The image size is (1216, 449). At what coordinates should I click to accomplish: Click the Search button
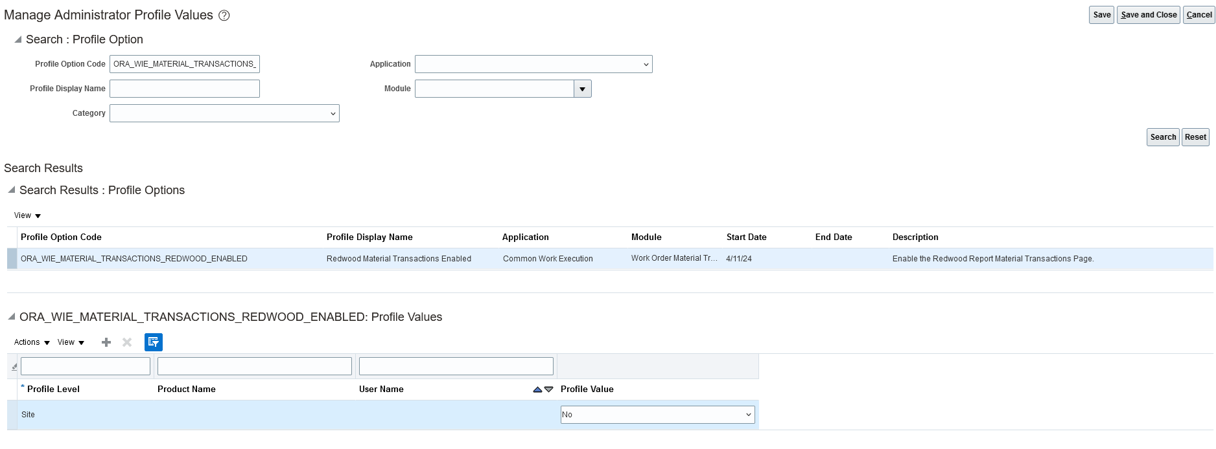(x=1163, y=137)
